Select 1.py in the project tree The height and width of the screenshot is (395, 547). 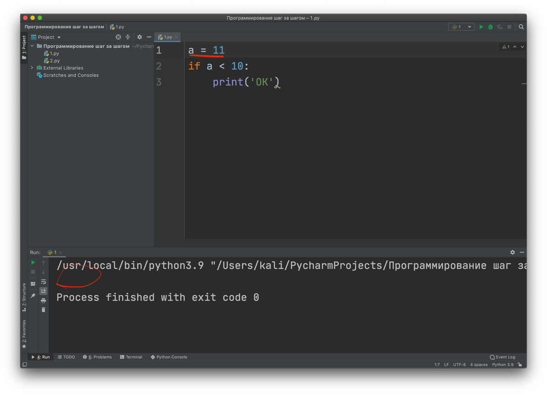(52, 53)
